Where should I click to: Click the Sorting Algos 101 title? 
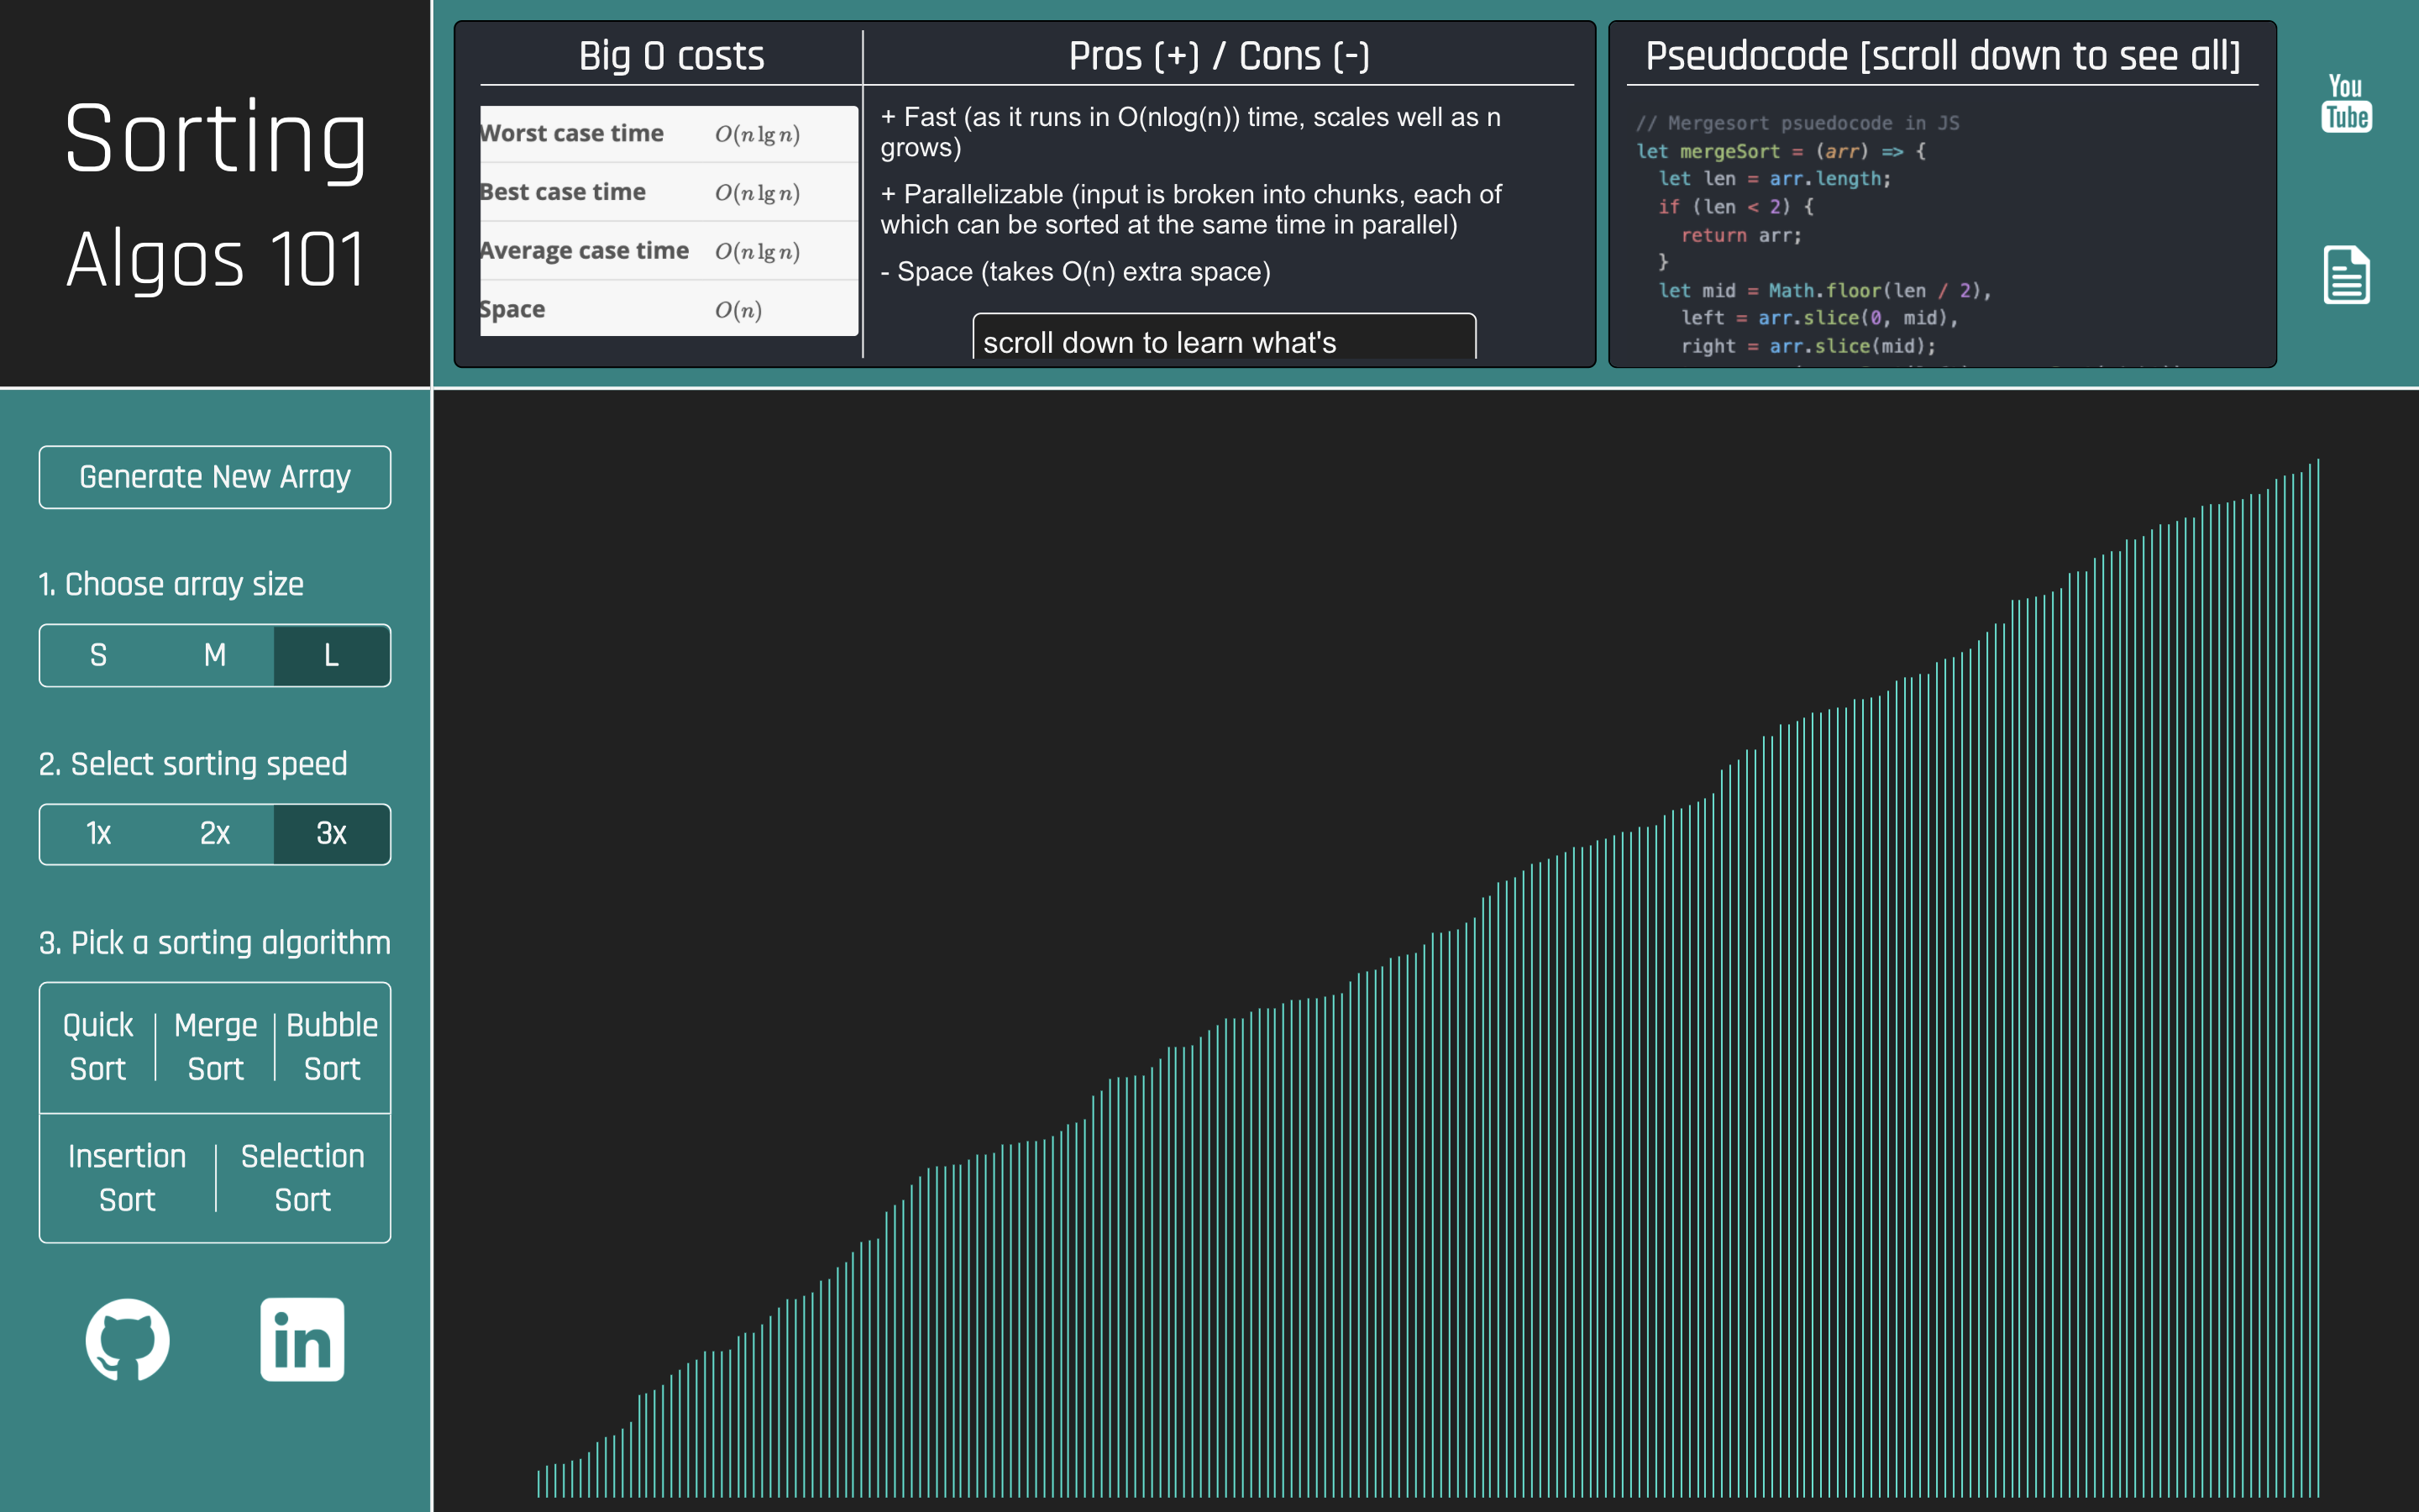(215, 195)
